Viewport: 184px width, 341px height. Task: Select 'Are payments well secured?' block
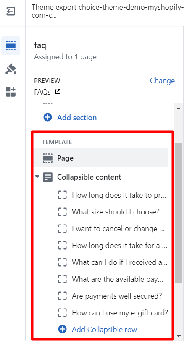coord(112,296)
